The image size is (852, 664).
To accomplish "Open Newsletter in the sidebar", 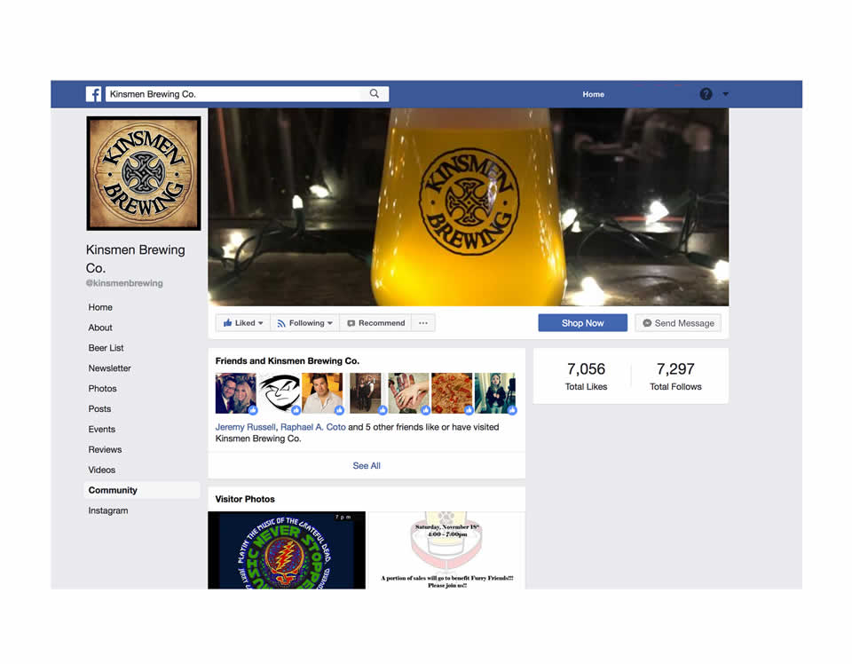I will [x=110, y=368].
